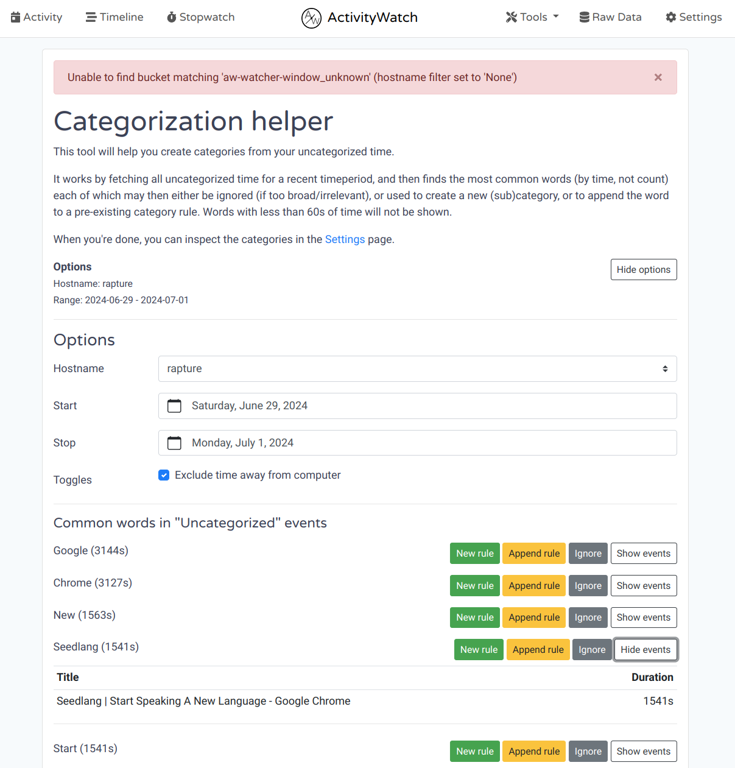Expand the Tools dropdown menu

(x=532, y=17)
